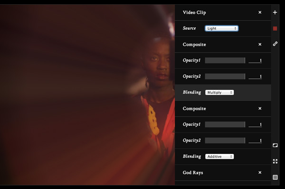This screenshot has height=189, width=285.
Task: Remove the God Rays effect
Action: click(260, 172)
